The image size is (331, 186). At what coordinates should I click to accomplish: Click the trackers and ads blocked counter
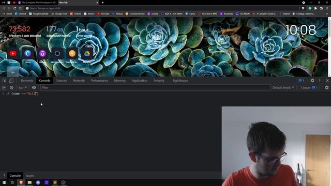[x=24, y=31]
